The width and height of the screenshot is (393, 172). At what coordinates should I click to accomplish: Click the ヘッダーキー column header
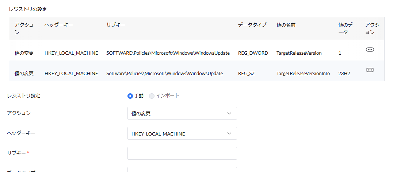click(59, 25)
